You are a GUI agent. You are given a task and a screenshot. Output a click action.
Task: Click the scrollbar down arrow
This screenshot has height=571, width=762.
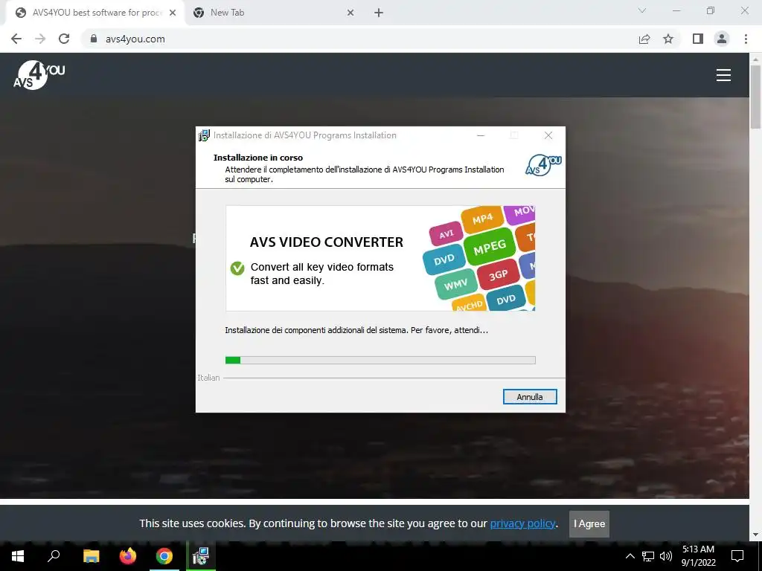point(755,535)
